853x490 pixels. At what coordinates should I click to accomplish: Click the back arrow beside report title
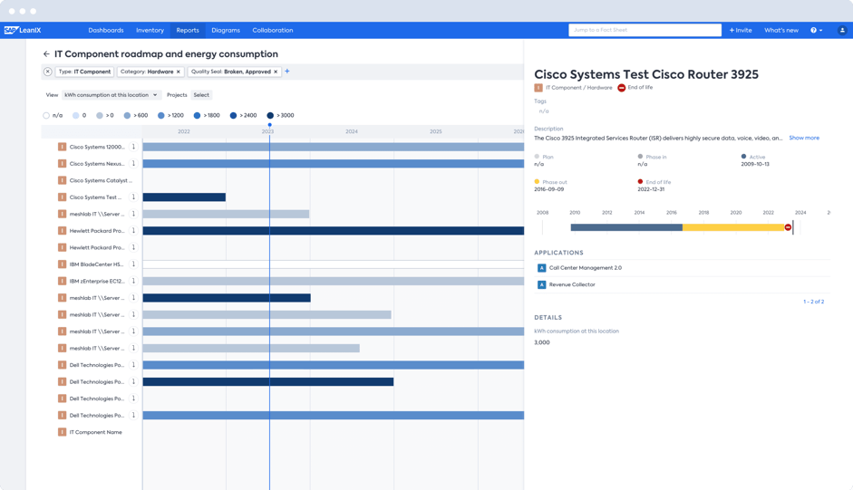46,54
